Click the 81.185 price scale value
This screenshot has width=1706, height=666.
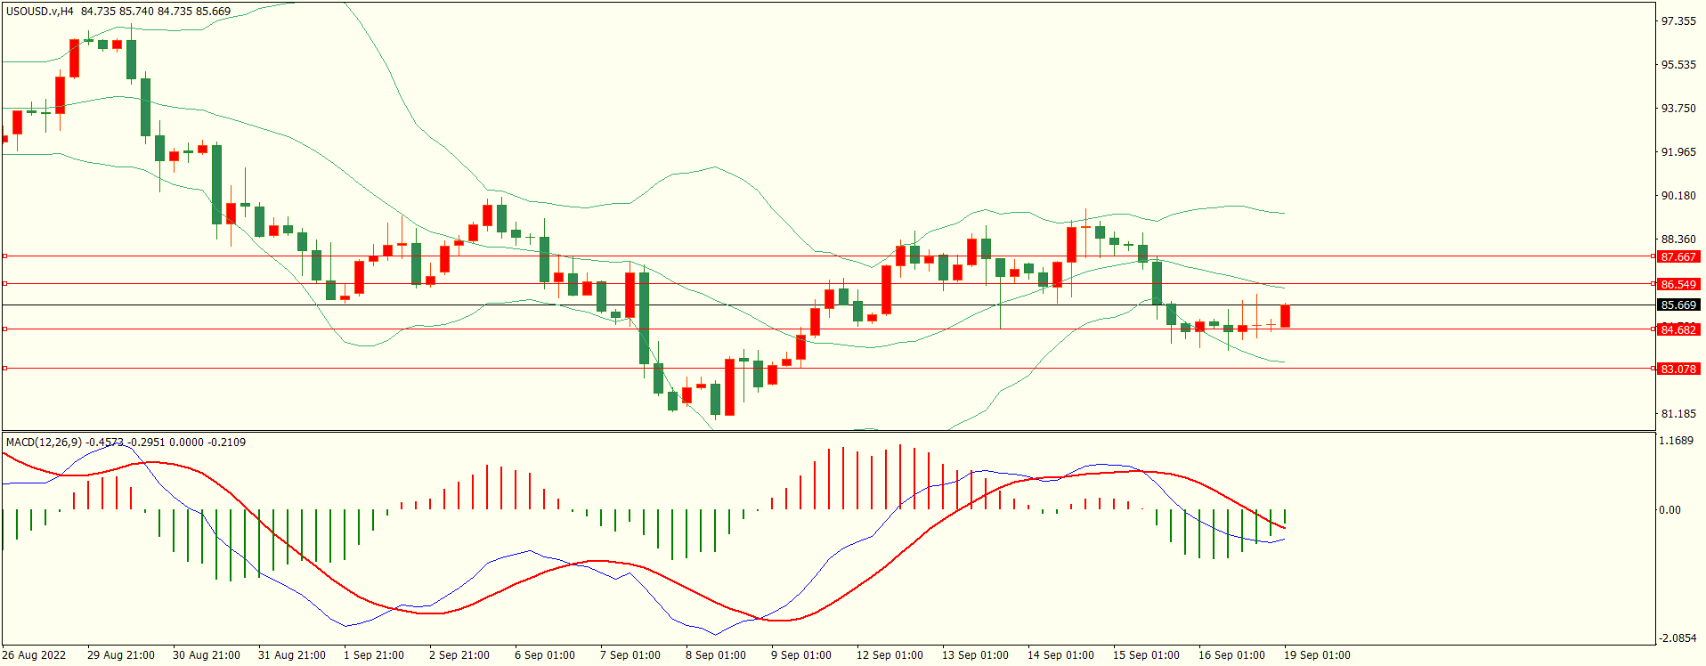click(1678, 414)
